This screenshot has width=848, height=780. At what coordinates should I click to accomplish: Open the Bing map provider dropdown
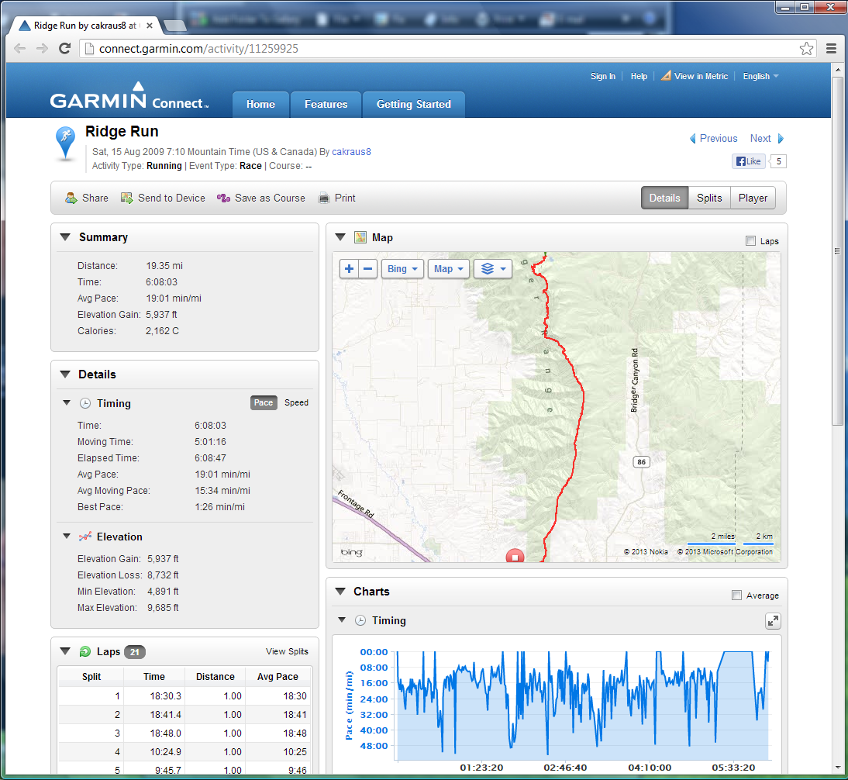pyautogui.click(x=402, y=269)
